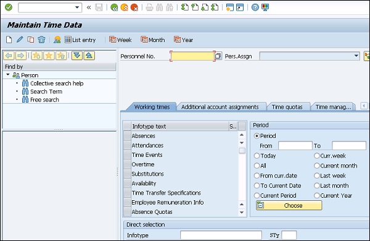Image resolution: width=370 pixels, height=241 pixels.
Task: Click the yellow Choose button
Action: coord(289,205)
